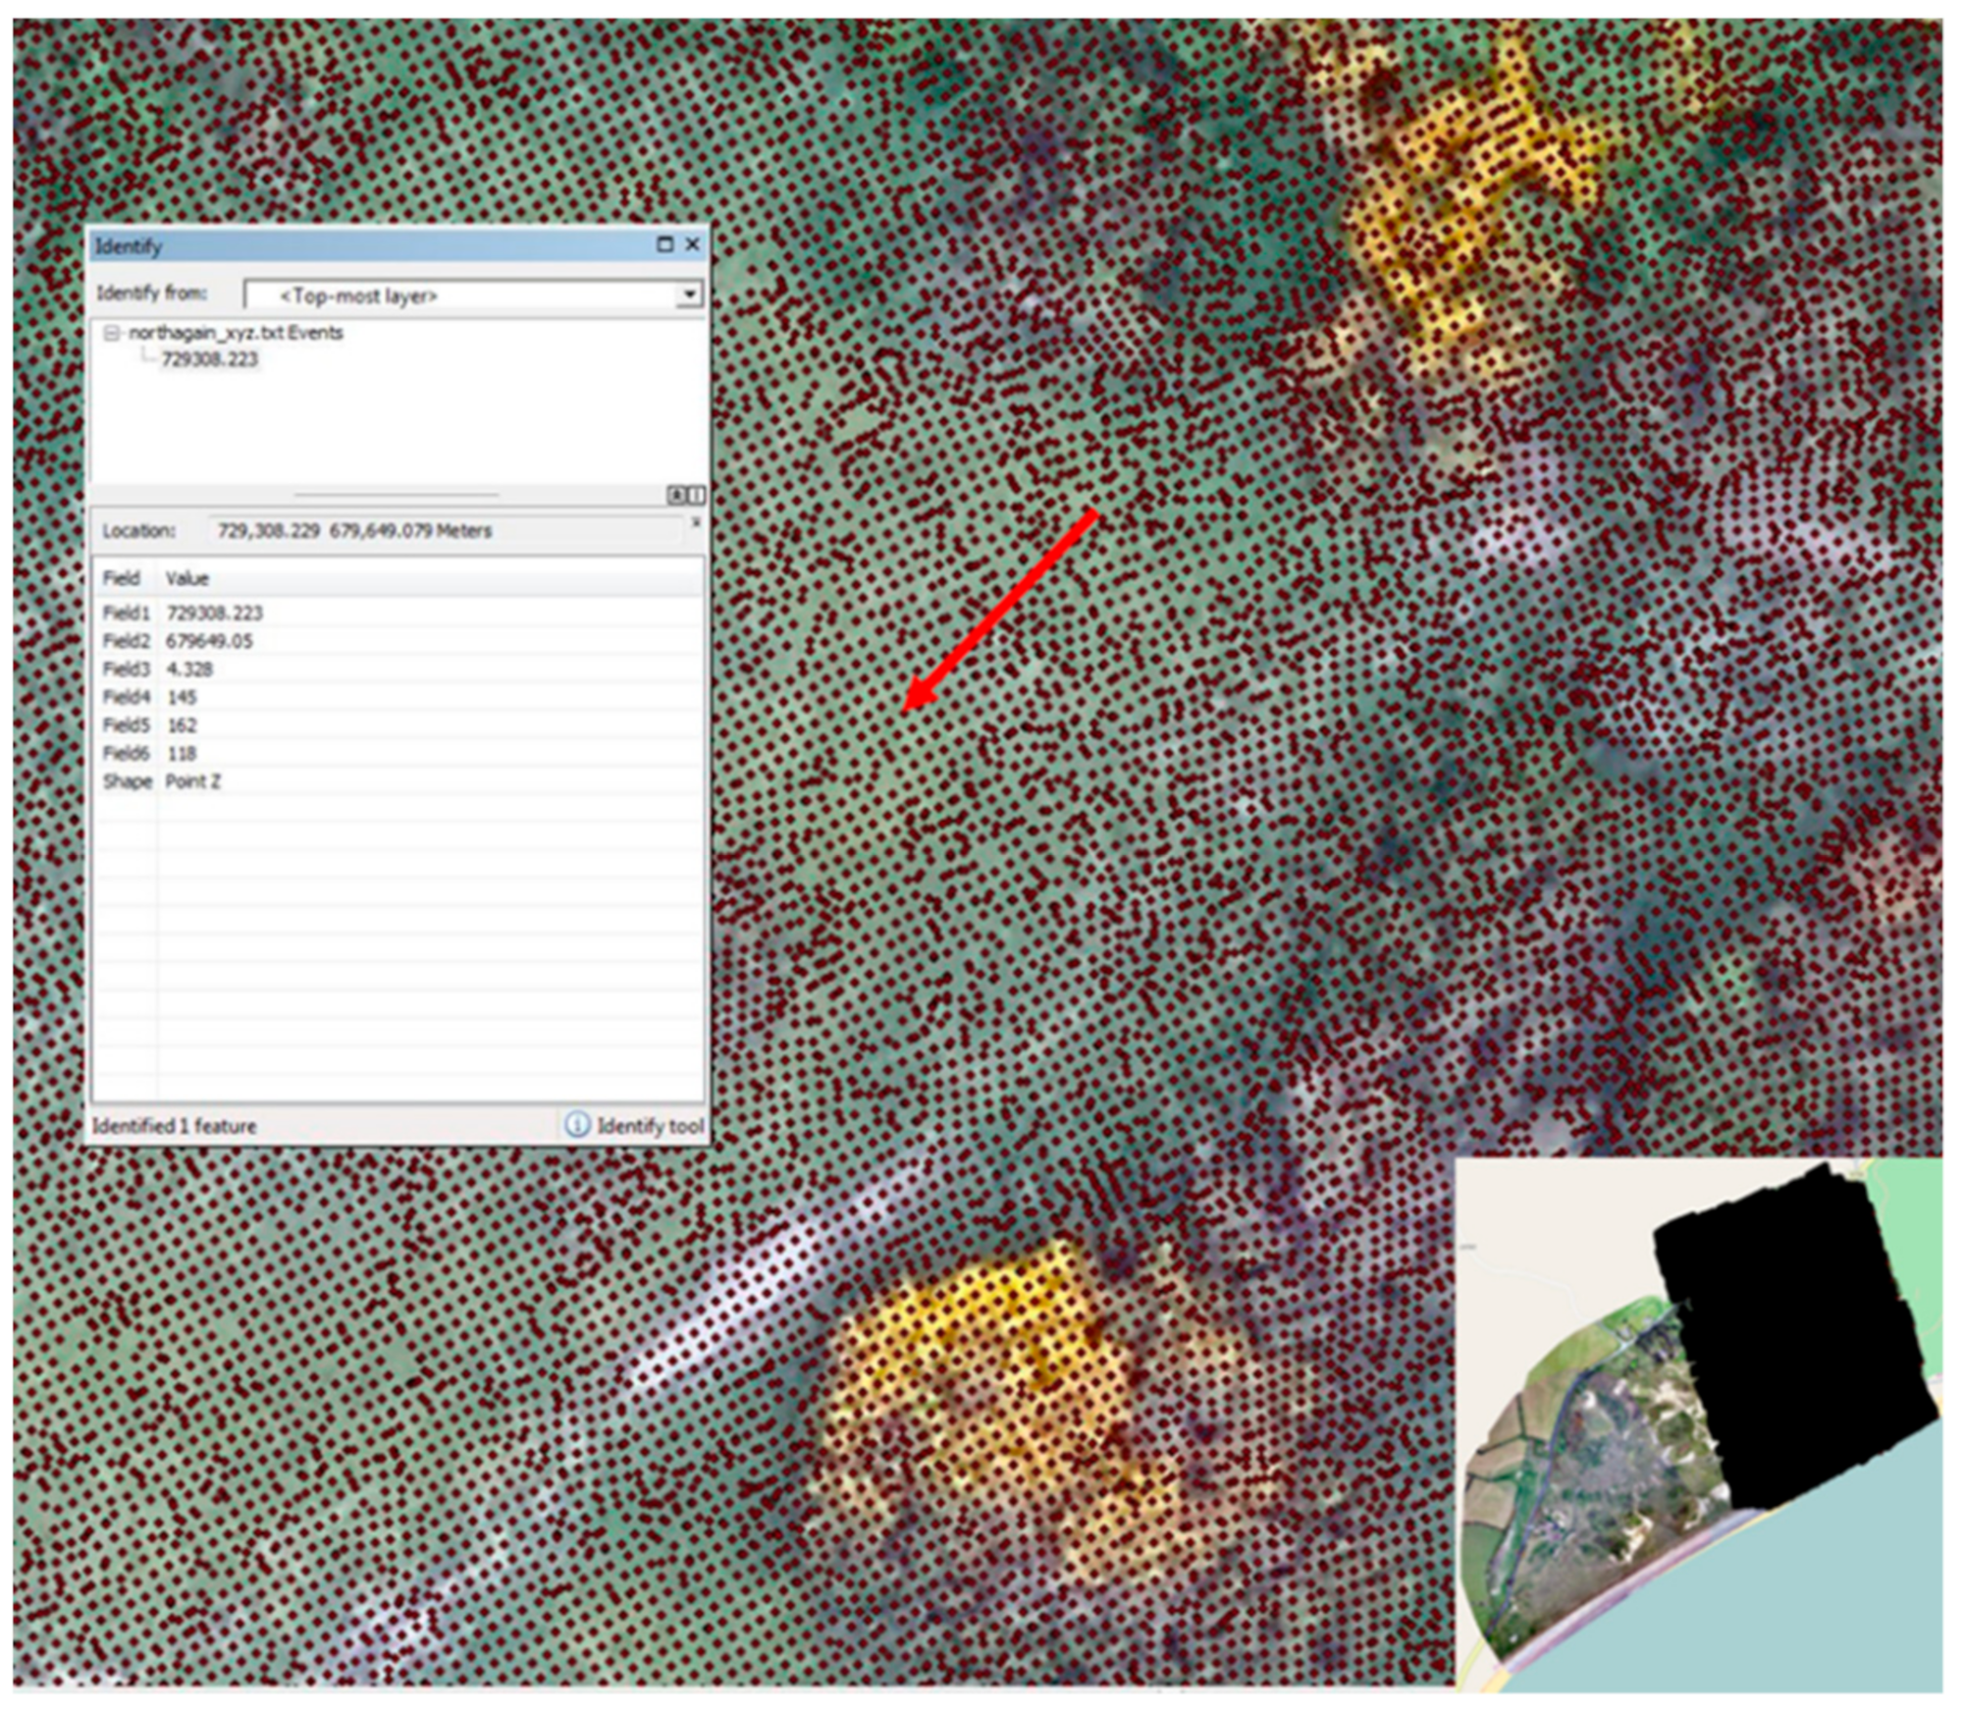Click the Field5 label in table
The height and width of the screenshot is (1712, 1963).
pyautogui.click(x=127, y=725)
